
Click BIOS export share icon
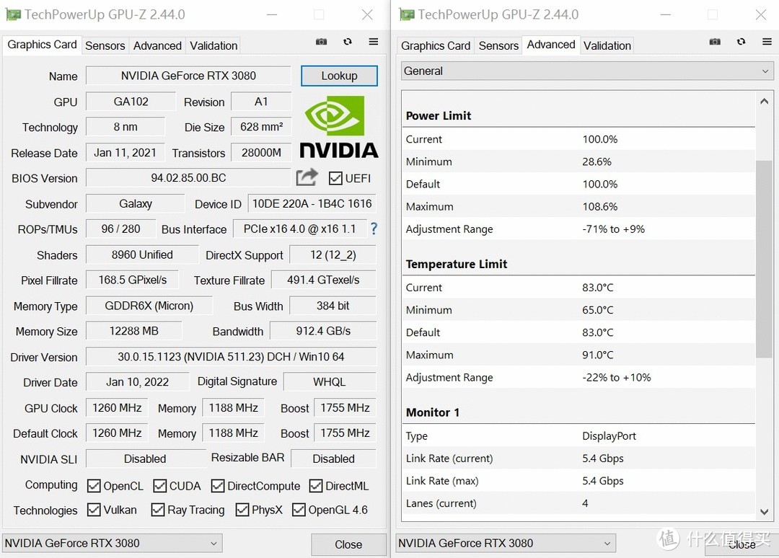(x=307, y=177)
